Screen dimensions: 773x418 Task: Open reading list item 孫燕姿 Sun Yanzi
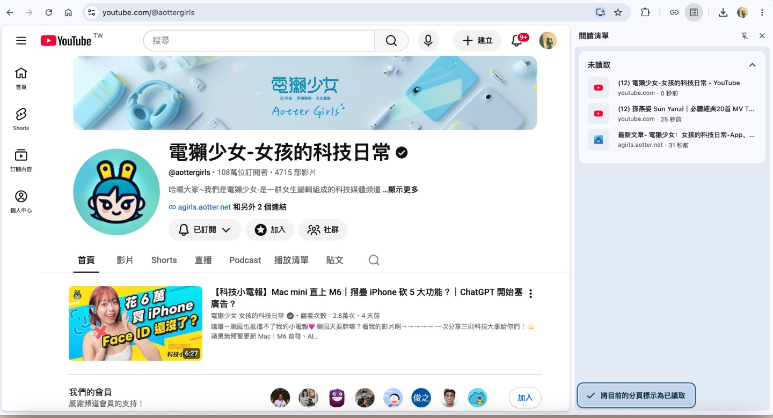pos(672,114)
